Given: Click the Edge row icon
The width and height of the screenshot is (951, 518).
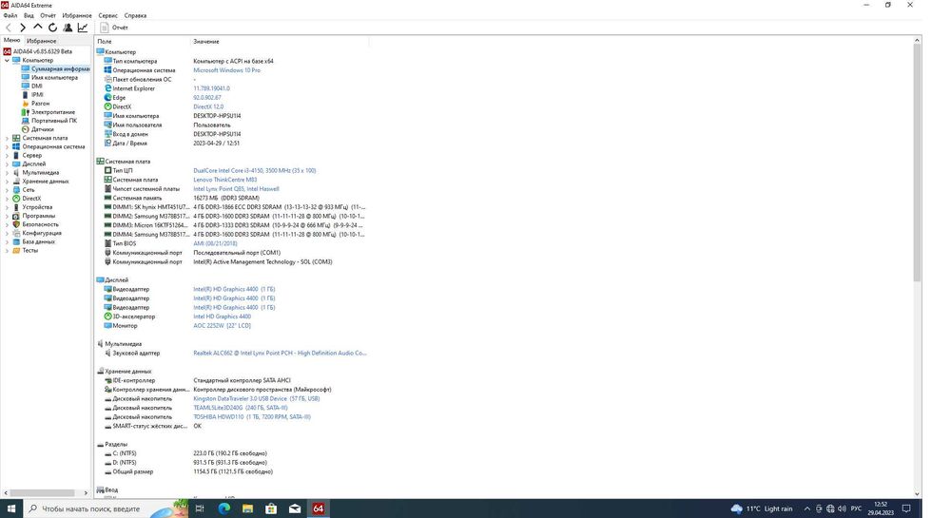Looking at the screenshot, I should (x=107, y=98).
